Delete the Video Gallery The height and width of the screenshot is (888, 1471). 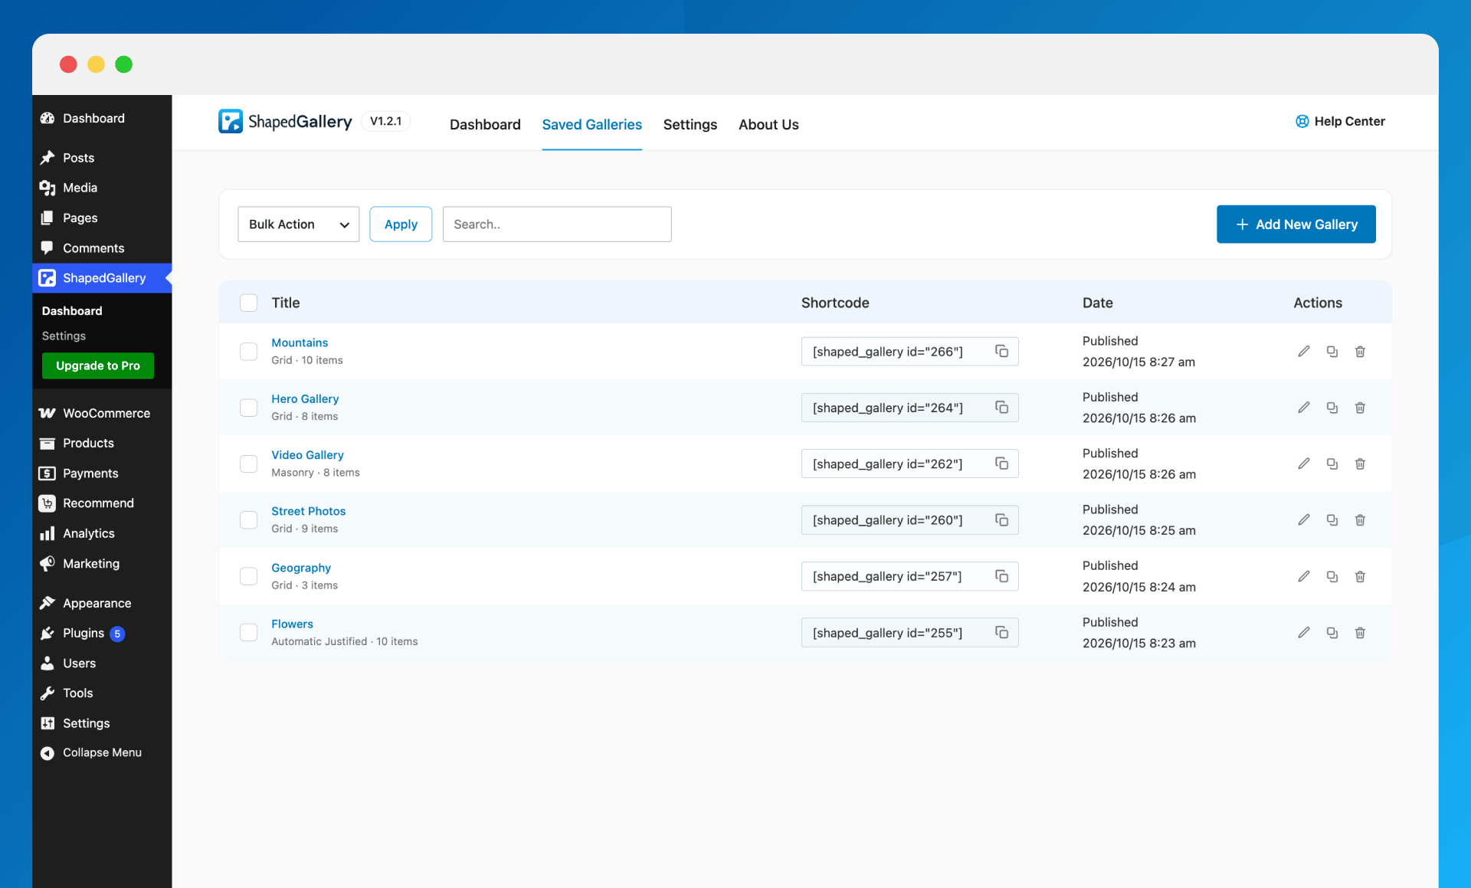click(x=1360, y=464)
